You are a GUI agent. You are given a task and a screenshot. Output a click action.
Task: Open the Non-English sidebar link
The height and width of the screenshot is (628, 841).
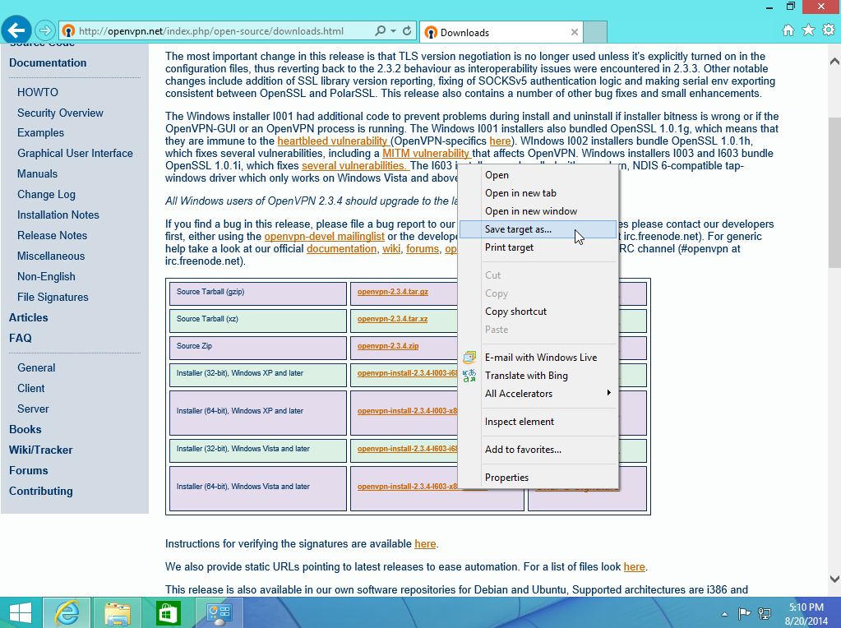[46, 277]
